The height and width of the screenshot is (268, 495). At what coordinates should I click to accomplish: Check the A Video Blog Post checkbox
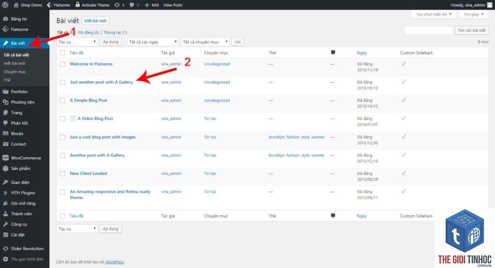(62, 119)
